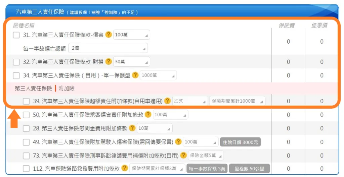
Task: Click the 優惠價 column heading
Action: coord(319,25)
